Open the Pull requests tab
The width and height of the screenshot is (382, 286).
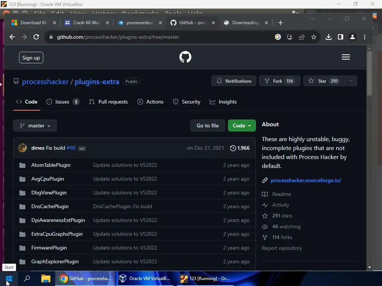109,102
